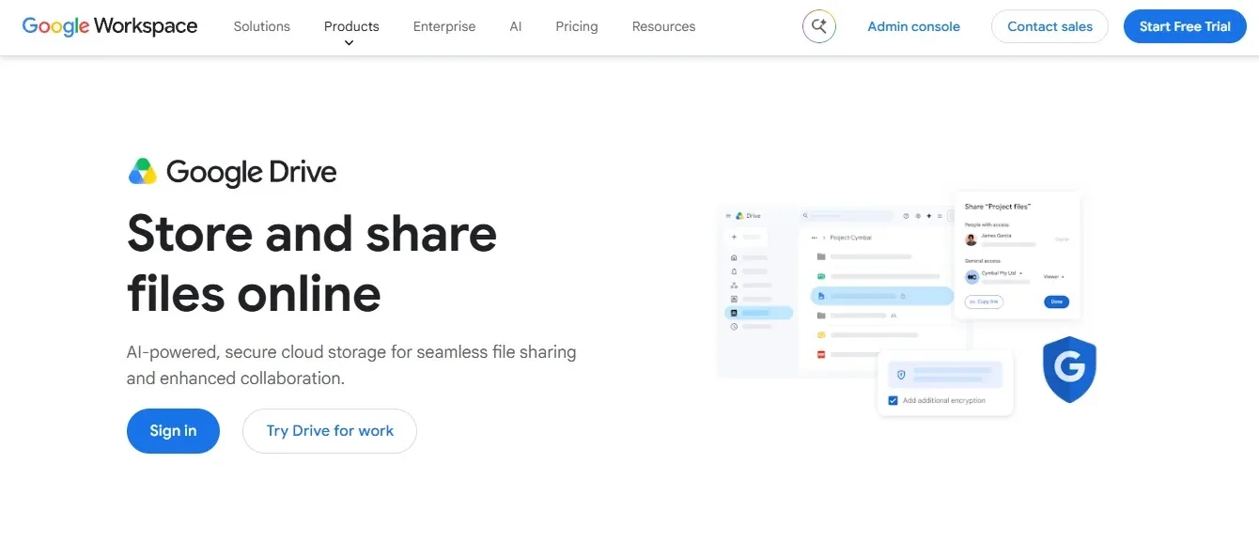Viewport: 1259px width, 556px height.
Task: Click the Contact sales button
Action: coord(1049,26)
